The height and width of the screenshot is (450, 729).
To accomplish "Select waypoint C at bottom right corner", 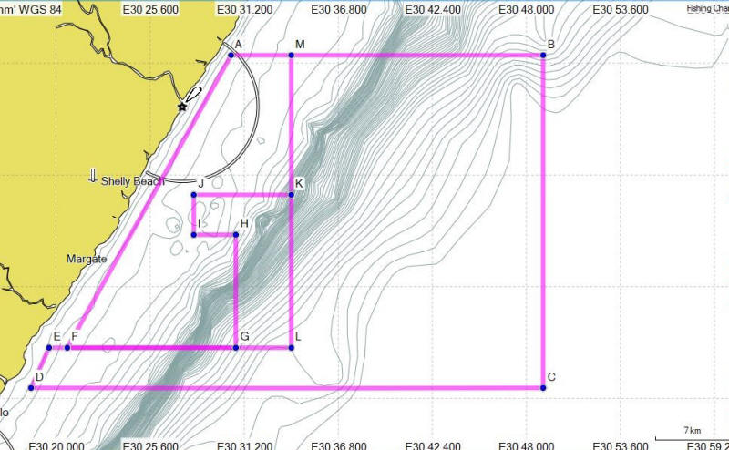I will pos(543,388).
